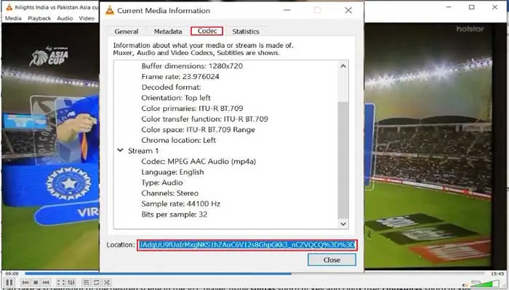509x290 pixels.
Task: Switch to the General tab
Action: click(x=127, y=32)
